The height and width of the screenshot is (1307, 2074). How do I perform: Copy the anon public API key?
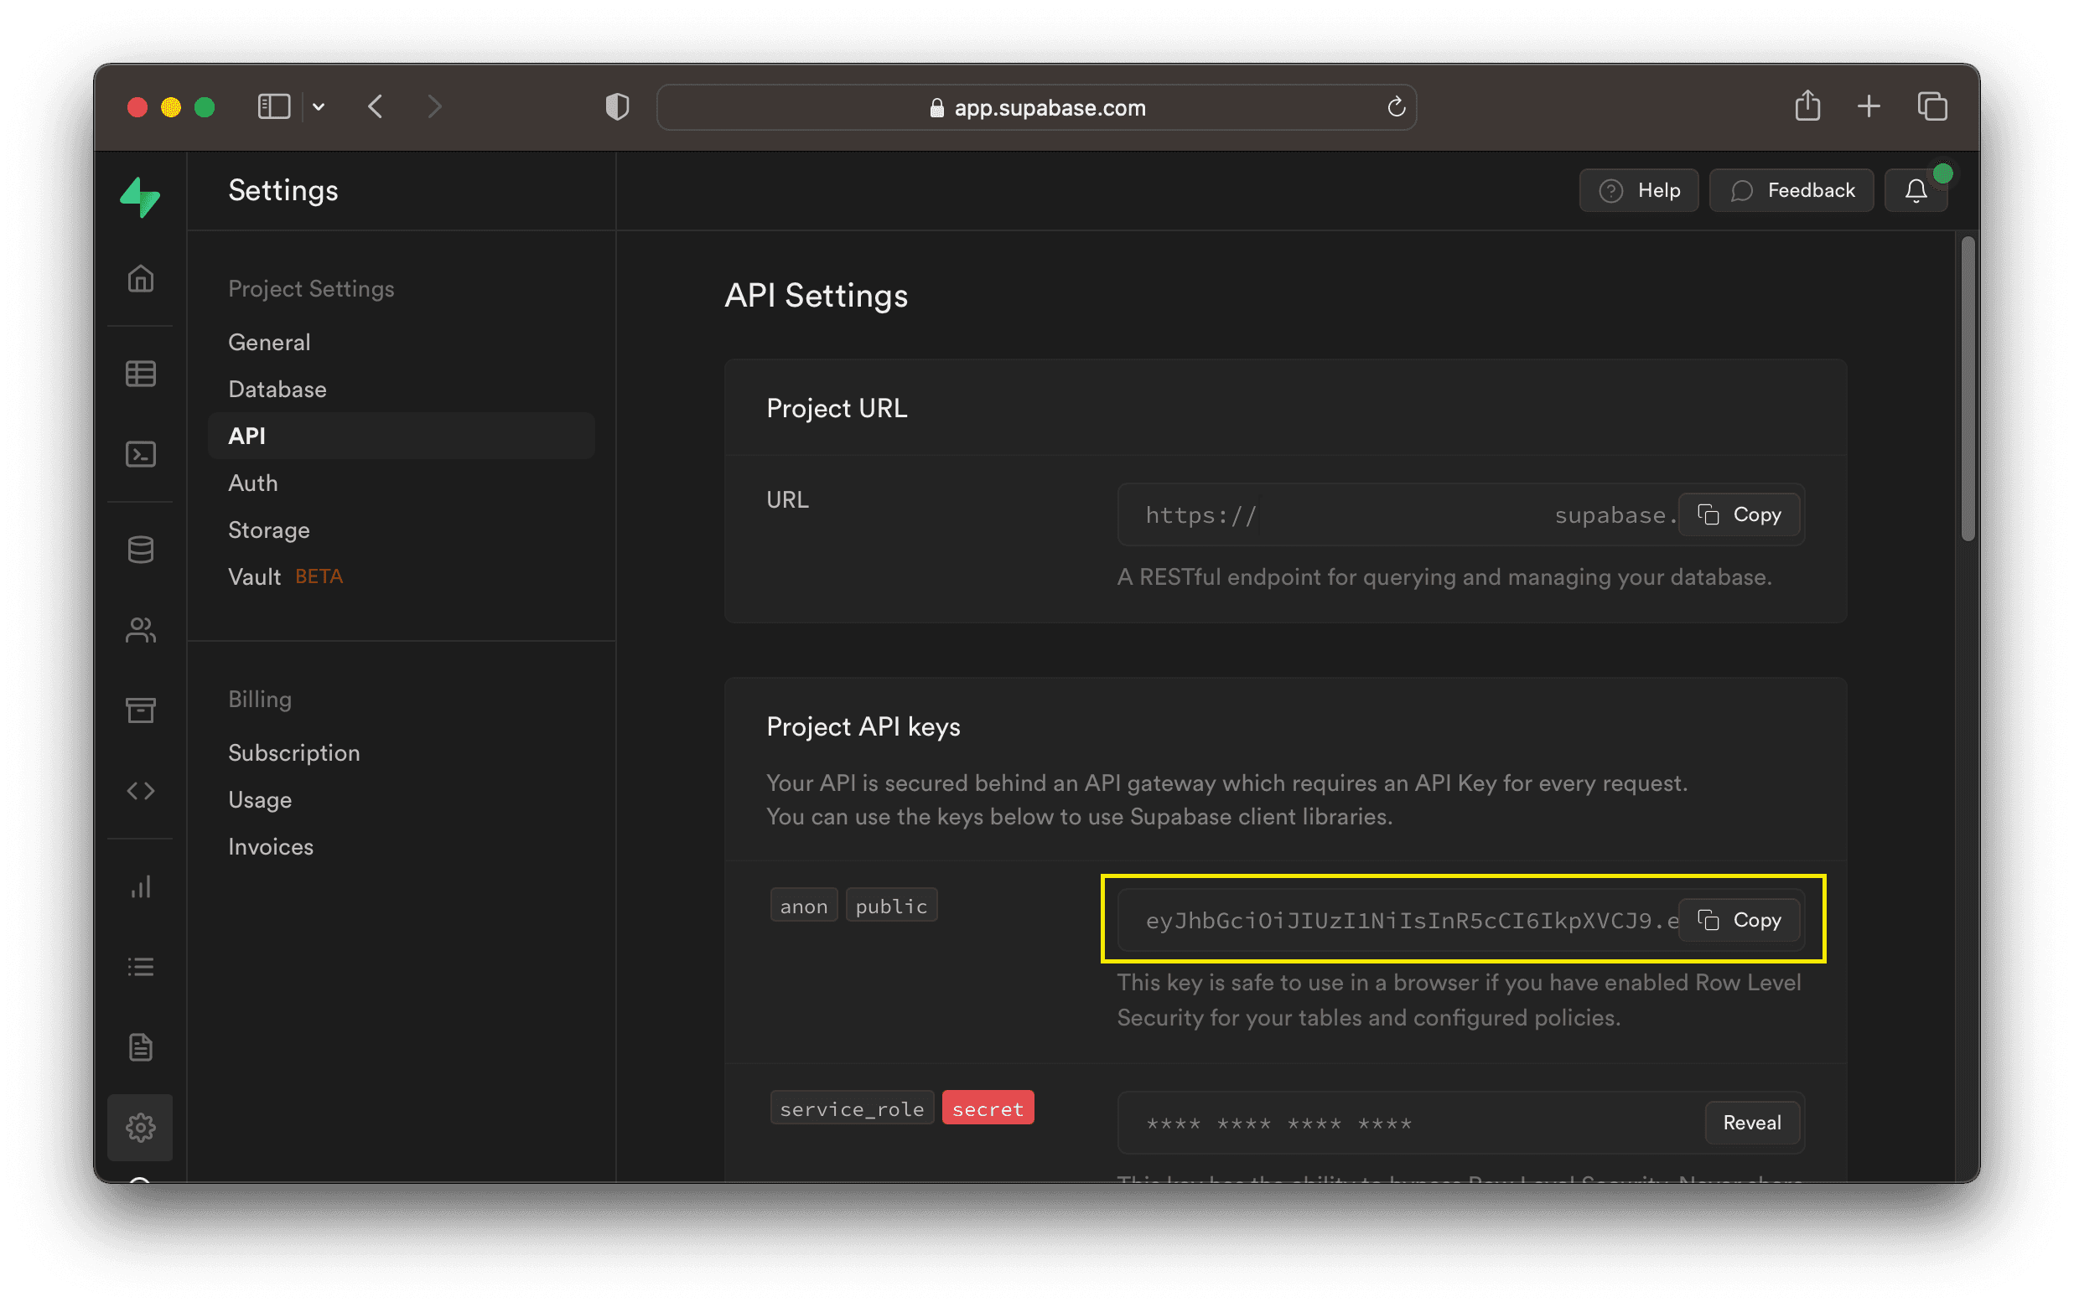click(1740, 918)
